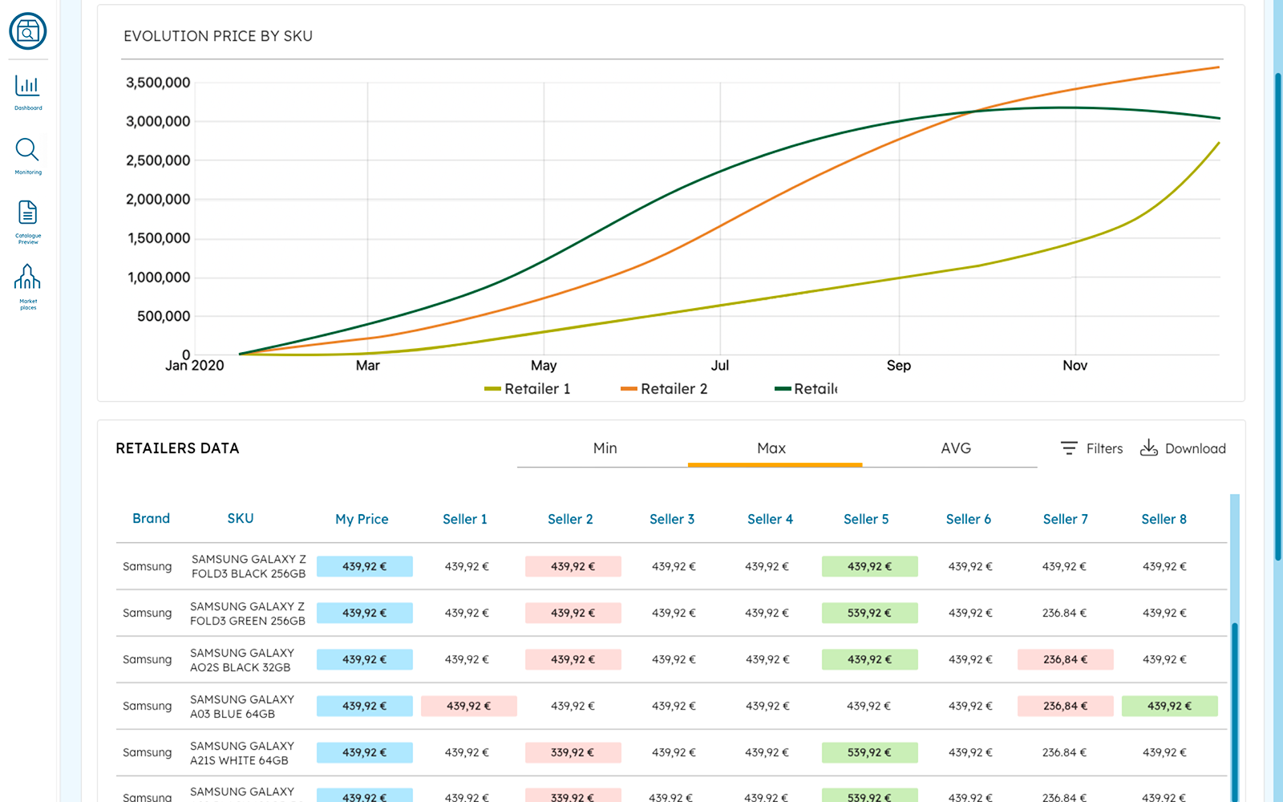Sort by SKU column header
The image size is (1283, 802).
point(241,518)
